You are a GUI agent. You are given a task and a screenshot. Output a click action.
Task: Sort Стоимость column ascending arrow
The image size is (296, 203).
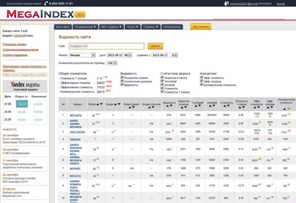pyautogui.click(x=225, y=106)
